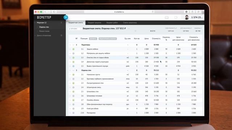Screen dimensions: 232x130
Task: Open the book help icon in header
Action: click(x=167, y=17)
